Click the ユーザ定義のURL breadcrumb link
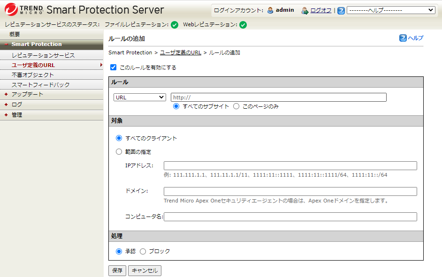 point(180,53)
